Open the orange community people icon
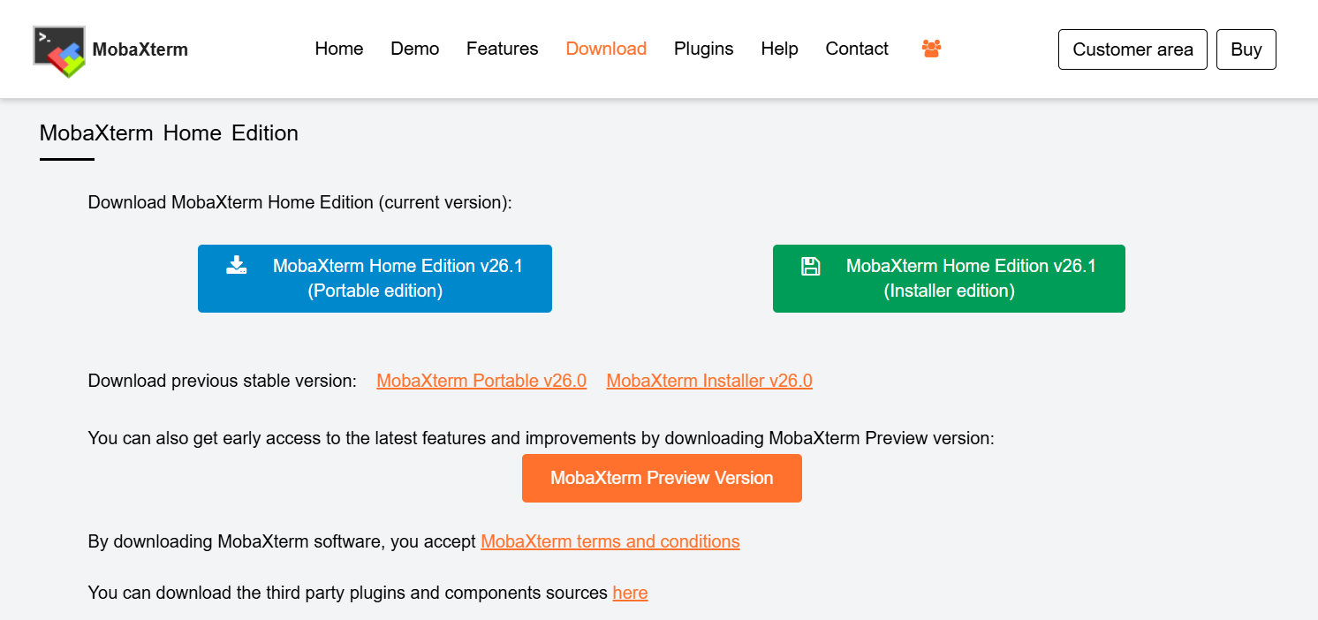This screenshot has width=1318, height=620. tap(931, 49)
